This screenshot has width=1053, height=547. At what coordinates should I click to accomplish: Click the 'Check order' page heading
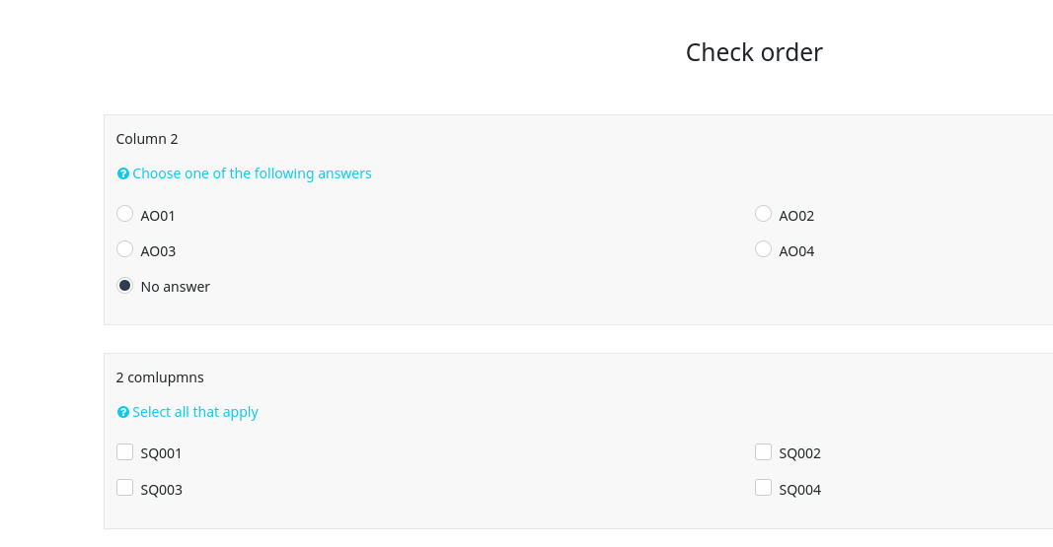click(x=754, y=52)
